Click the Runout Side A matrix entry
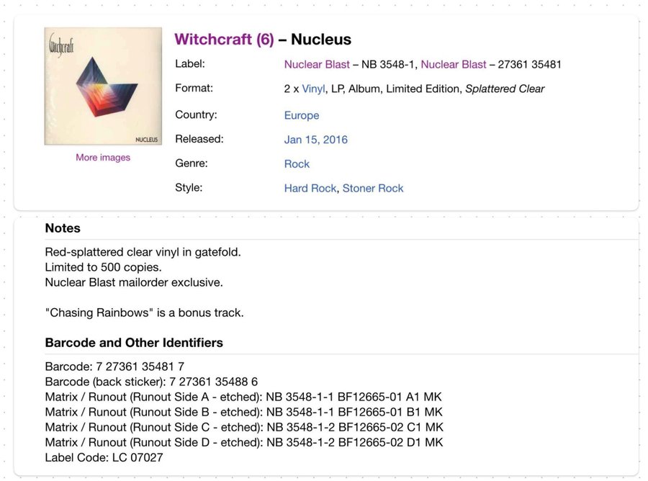The width and height of the screenshot is (648, 481). (243, 397)
